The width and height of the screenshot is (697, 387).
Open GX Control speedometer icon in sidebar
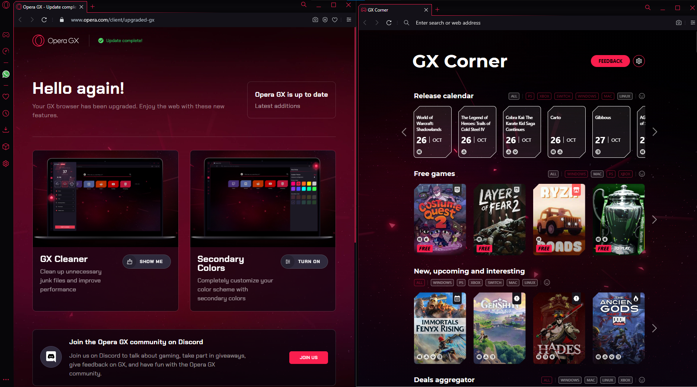[x=6, y=51]
